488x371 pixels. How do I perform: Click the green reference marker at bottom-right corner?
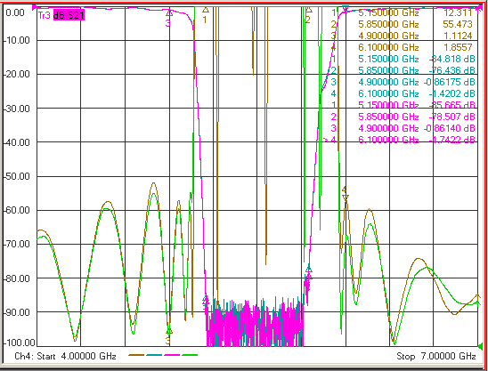click(x=480, y=346)
